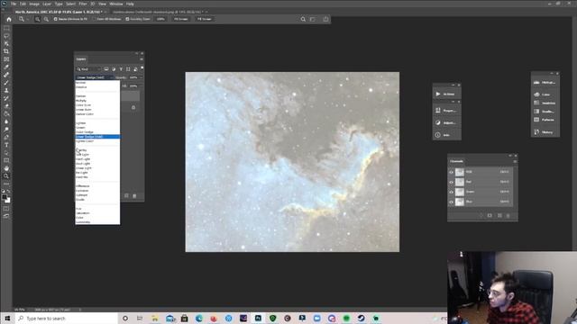The image size is (577, 324).
Task: Open the Properties panel button
Action: [x=446, y=110]
